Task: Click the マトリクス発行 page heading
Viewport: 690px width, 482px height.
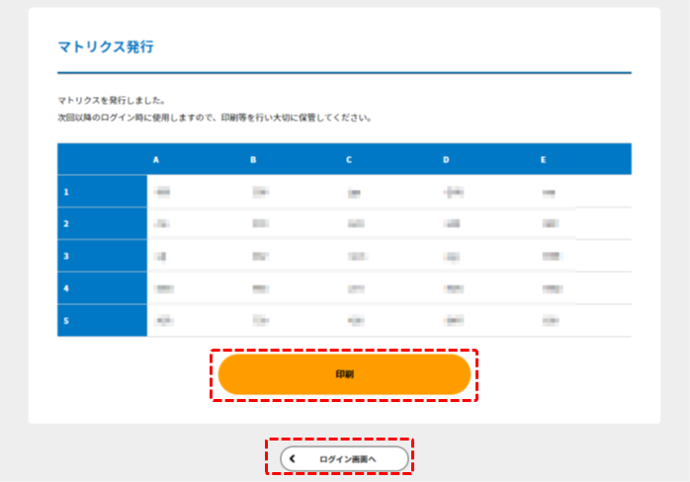Action: [x=106, y=46]
